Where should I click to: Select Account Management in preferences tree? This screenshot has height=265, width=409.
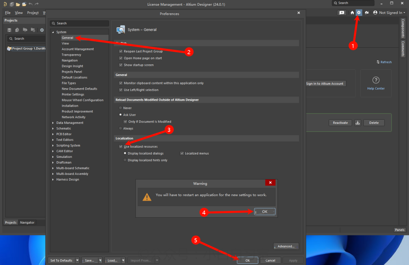pos(78,49)
